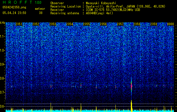This screenshot has height=112, width=177.
Task: Select the 1.0.0 version number
Action: [x=38, y=2]
